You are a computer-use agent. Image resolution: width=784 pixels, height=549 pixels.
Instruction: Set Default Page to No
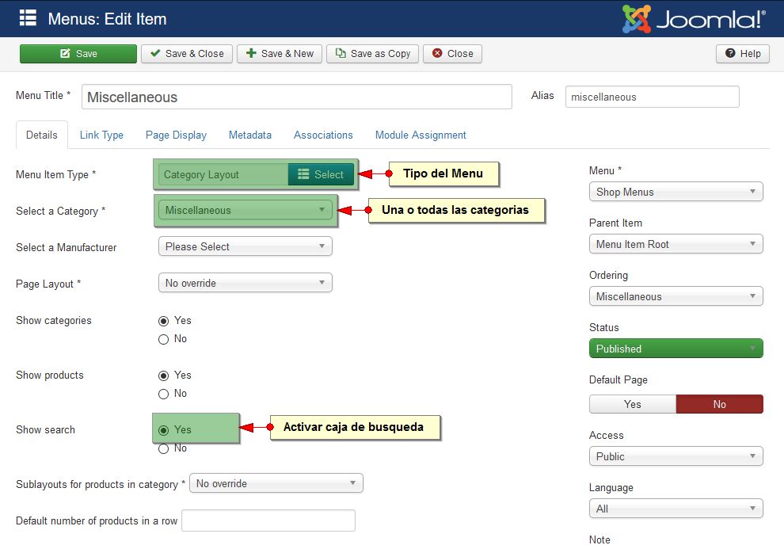[720, 404]
